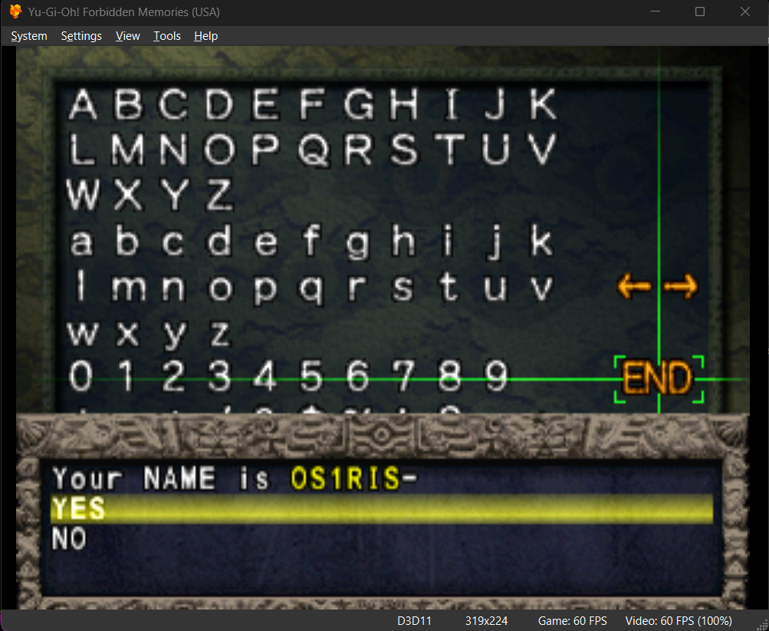Choose NO to reject the name
This screenshot has height=631, width=769.
(x=69, y=538)
